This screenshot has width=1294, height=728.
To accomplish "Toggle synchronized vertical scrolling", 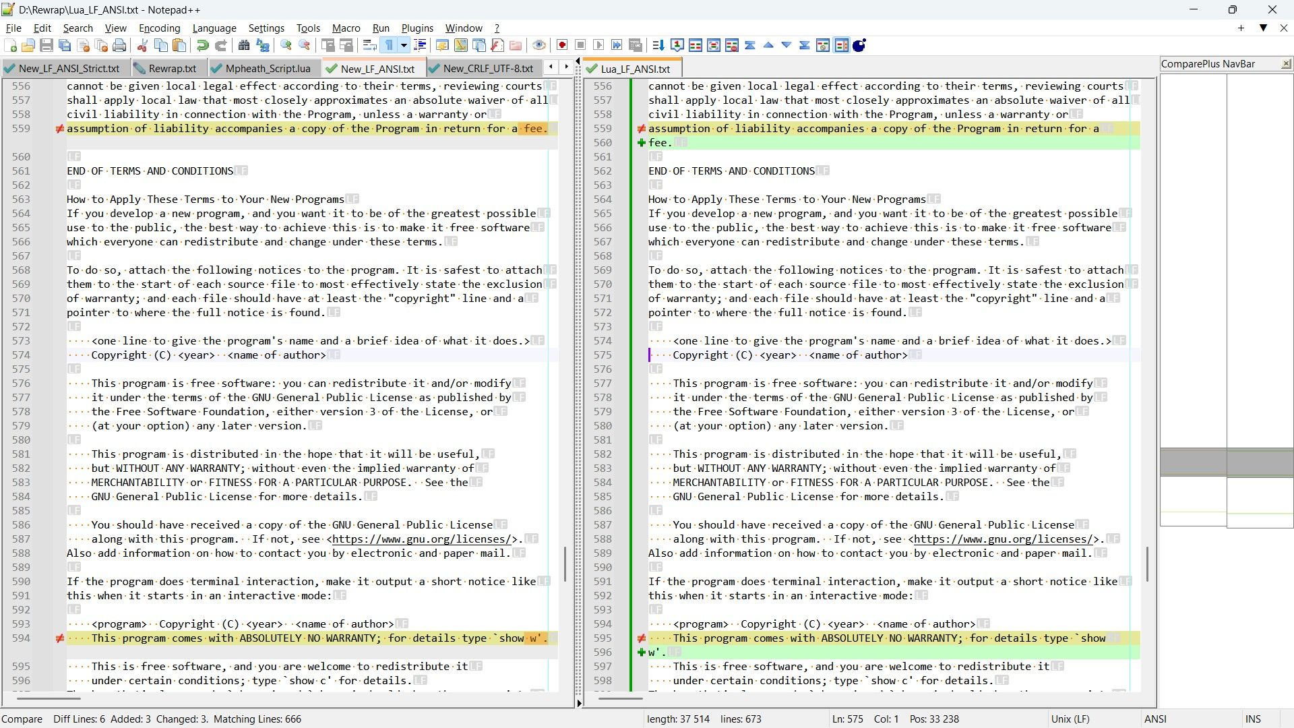I will [x=328, y=45].
